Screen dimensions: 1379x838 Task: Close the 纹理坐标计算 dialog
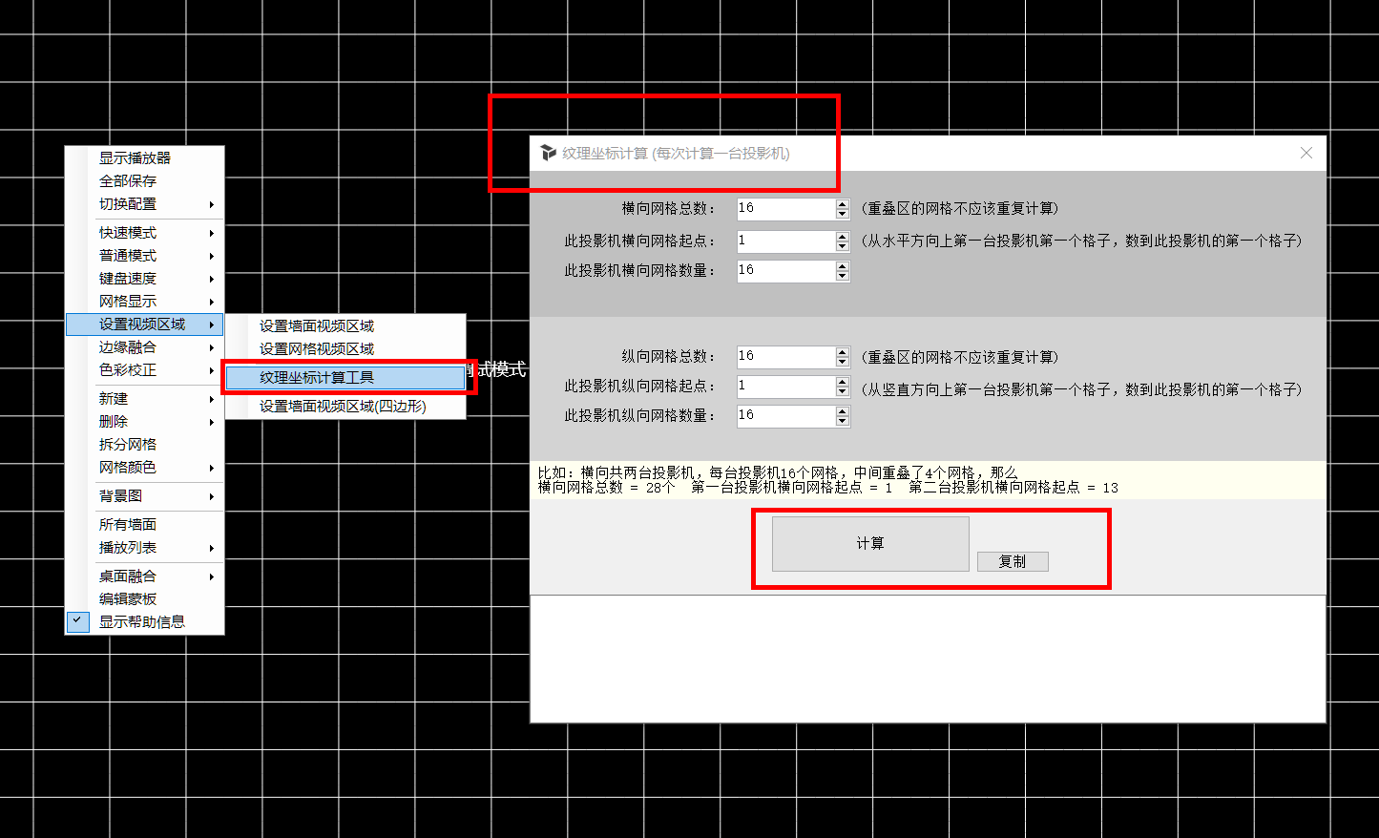1306,153
